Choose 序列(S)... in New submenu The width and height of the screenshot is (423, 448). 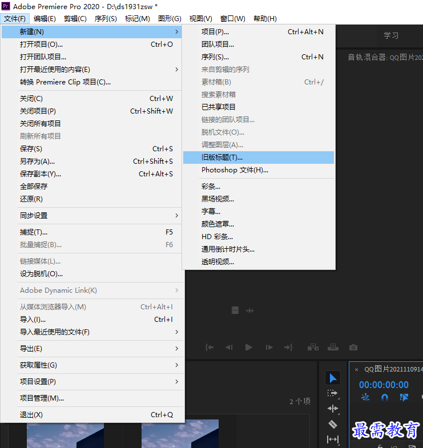pyautogui.click(x=259, y=57)
